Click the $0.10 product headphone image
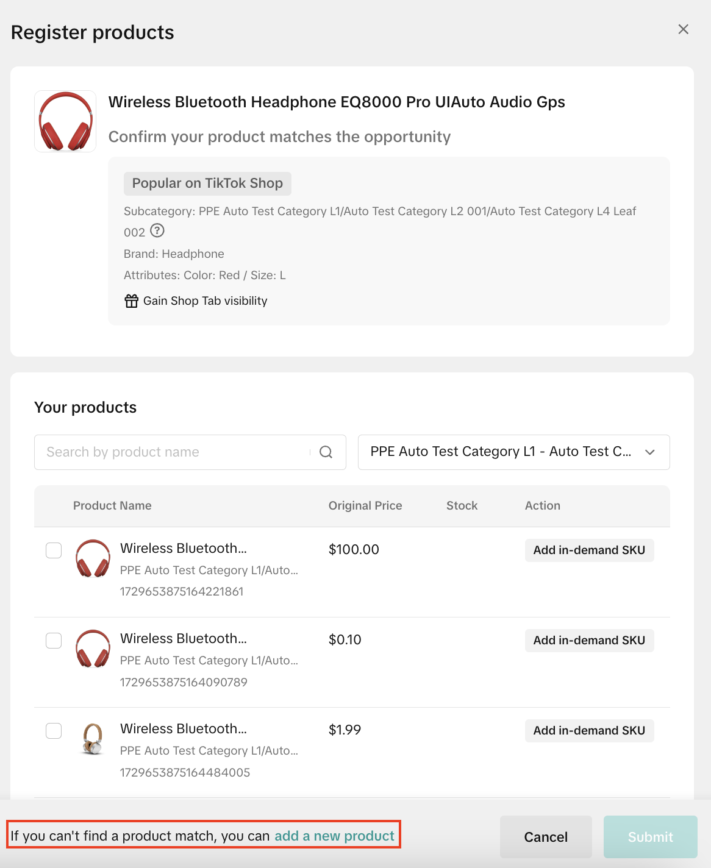Screen dimensions: 711x868 93,649
